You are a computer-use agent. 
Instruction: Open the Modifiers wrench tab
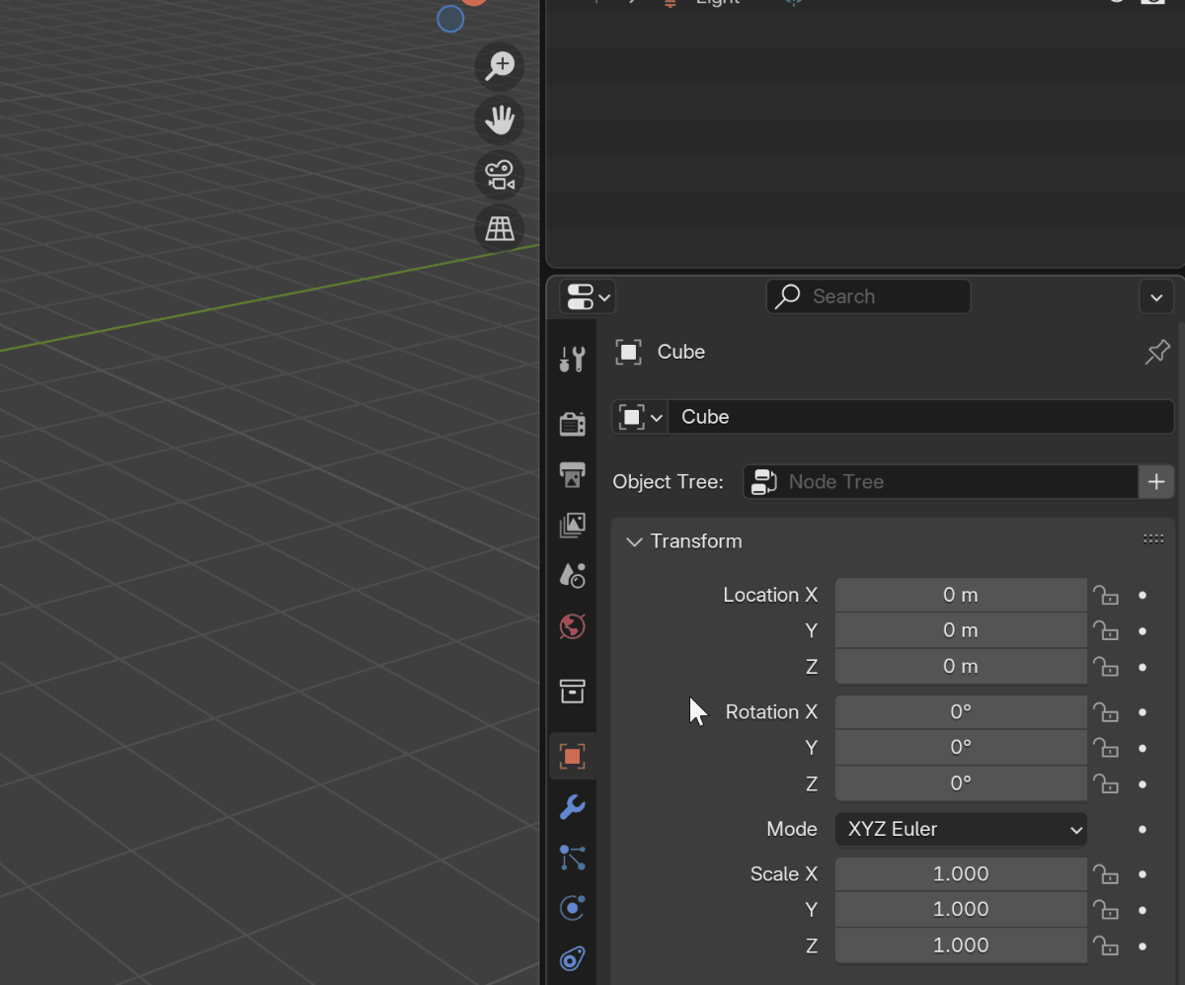pos(572,807)
